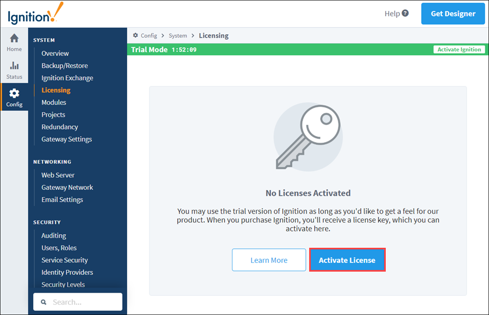Click the SECURITY section header

tap(47, 222)
